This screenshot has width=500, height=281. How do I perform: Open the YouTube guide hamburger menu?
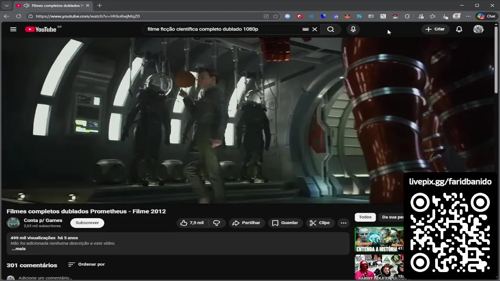click(x=13, y=29)
